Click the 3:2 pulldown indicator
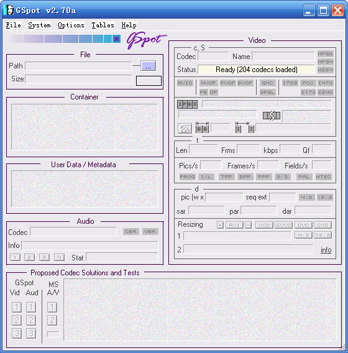Viewport: 348px width, 353px height. click(282, 176)
